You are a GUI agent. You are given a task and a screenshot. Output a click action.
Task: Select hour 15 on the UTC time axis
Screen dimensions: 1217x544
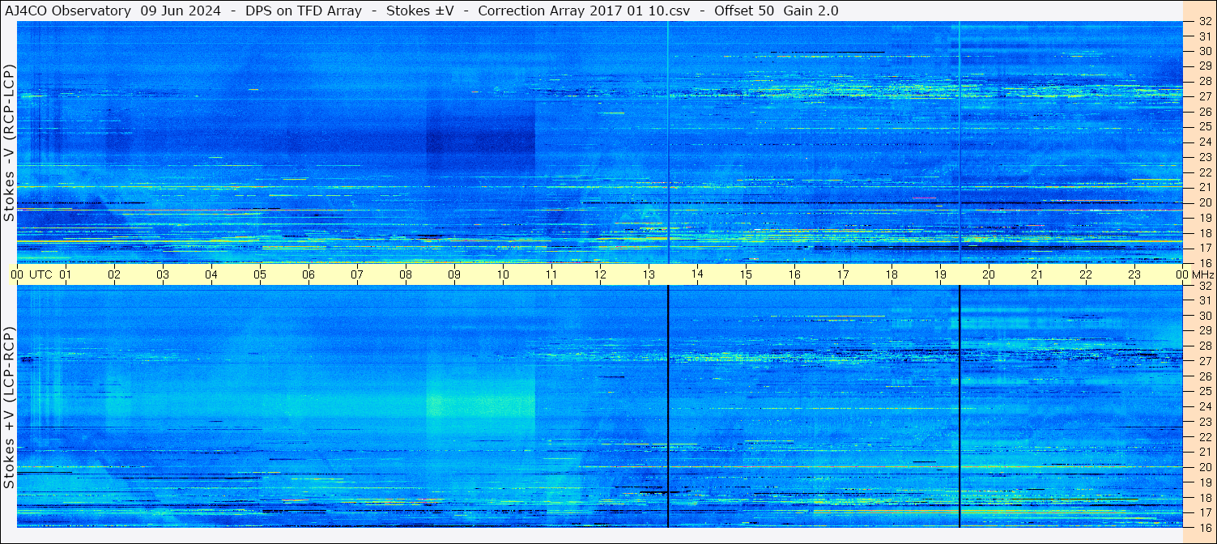point(746,274)
